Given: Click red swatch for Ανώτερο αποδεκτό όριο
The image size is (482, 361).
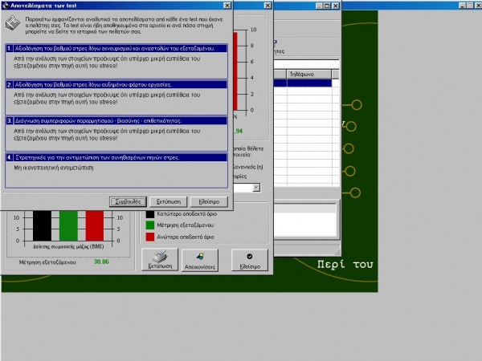Looking at the screenshot, I should click(150, 237).
